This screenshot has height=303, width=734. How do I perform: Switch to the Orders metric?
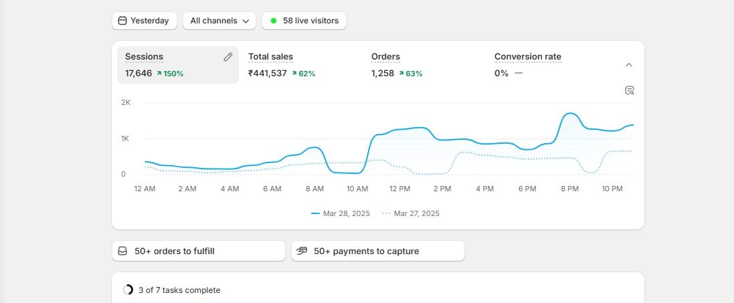385,57
